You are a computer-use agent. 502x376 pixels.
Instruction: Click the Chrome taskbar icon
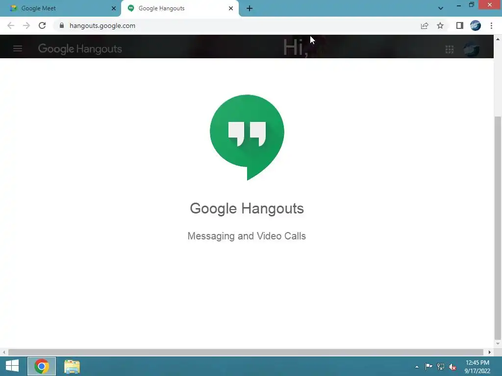42,366
